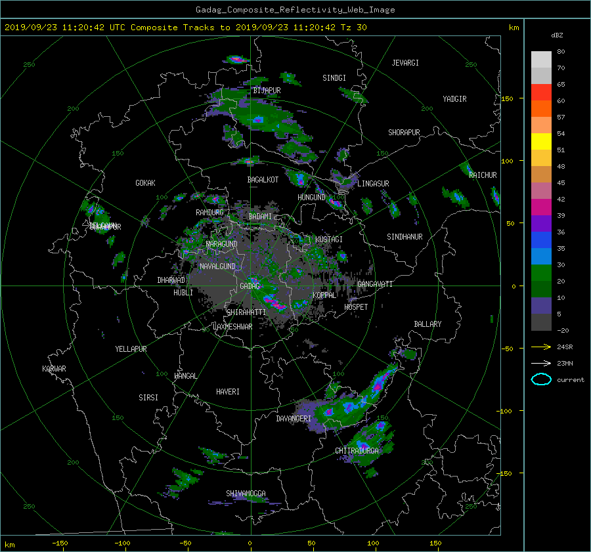Click the green 20 dBZ color swatch
The height and width of the screenshot is (552, 591).
(541, 273)
